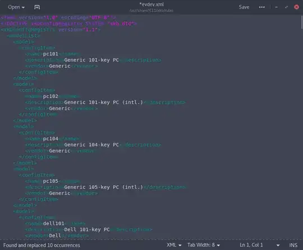Click Generic vendor value under pc105
The height and width of the screenshot is (250, 303).
coord(59,193)
